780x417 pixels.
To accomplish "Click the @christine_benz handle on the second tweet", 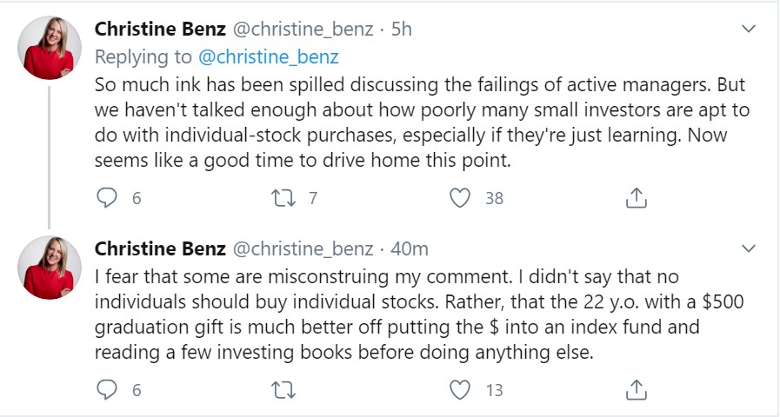I will point(303,248).
